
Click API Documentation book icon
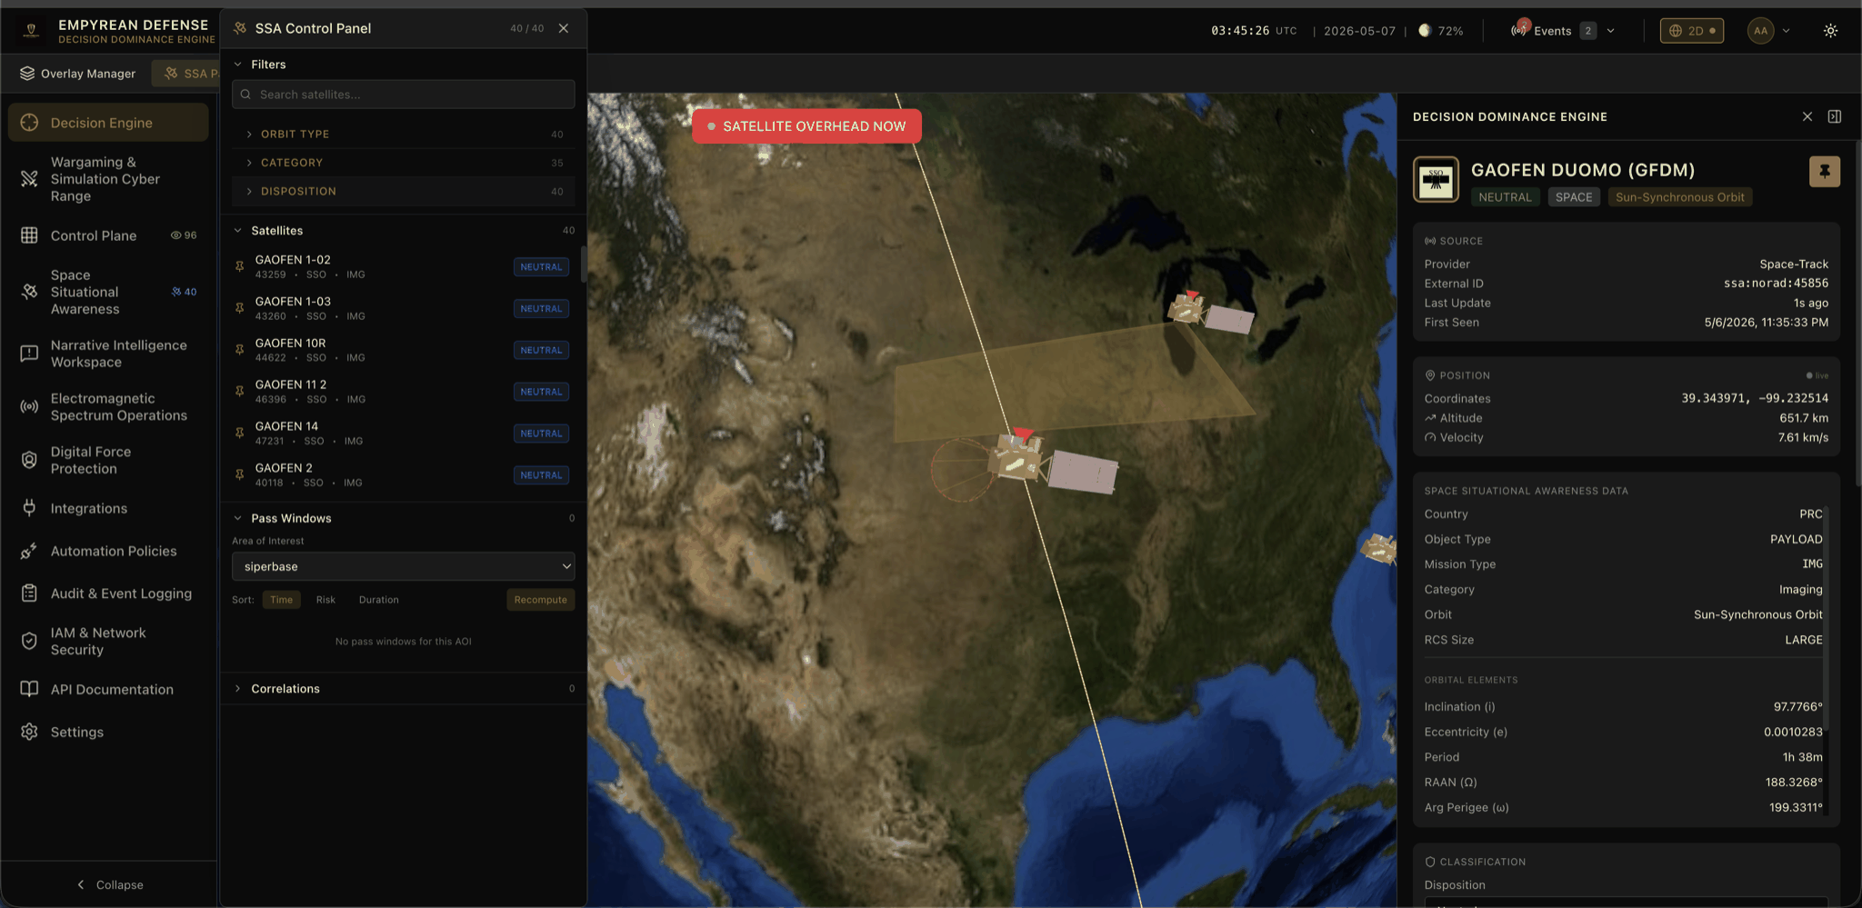(29, 689)
